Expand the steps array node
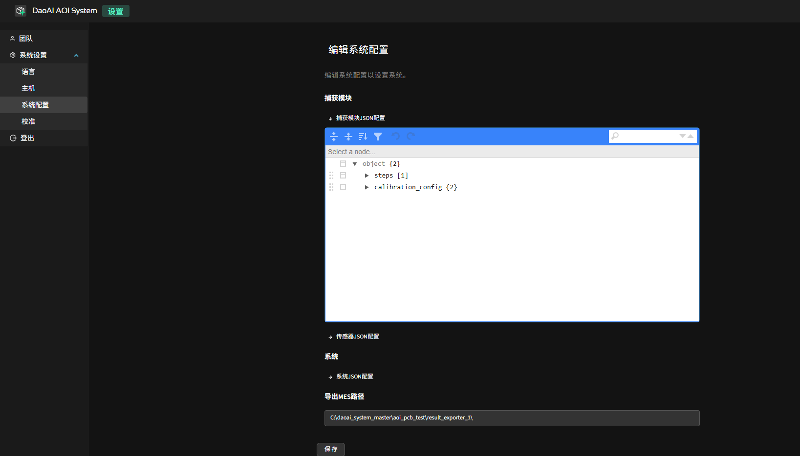Viewport: 800px width, 456px height. coord(367,176)
